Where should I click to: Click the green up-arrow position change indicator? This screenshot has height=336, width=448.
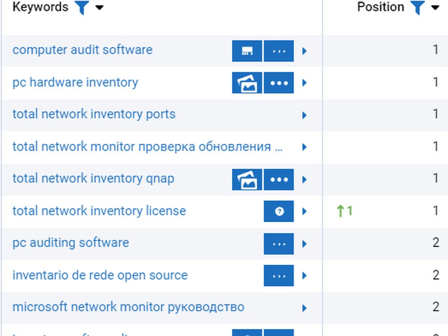click(344, 211)
